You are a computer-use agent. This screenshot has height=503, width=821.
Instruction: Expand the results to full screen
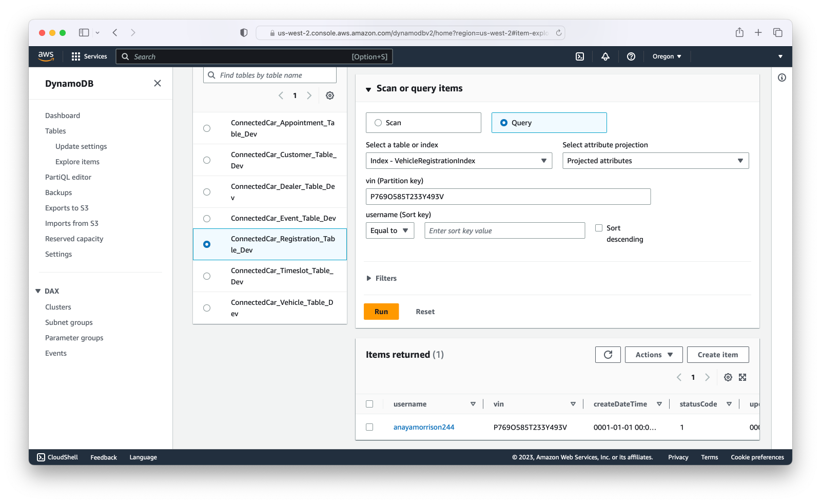(x=742, y=377)
